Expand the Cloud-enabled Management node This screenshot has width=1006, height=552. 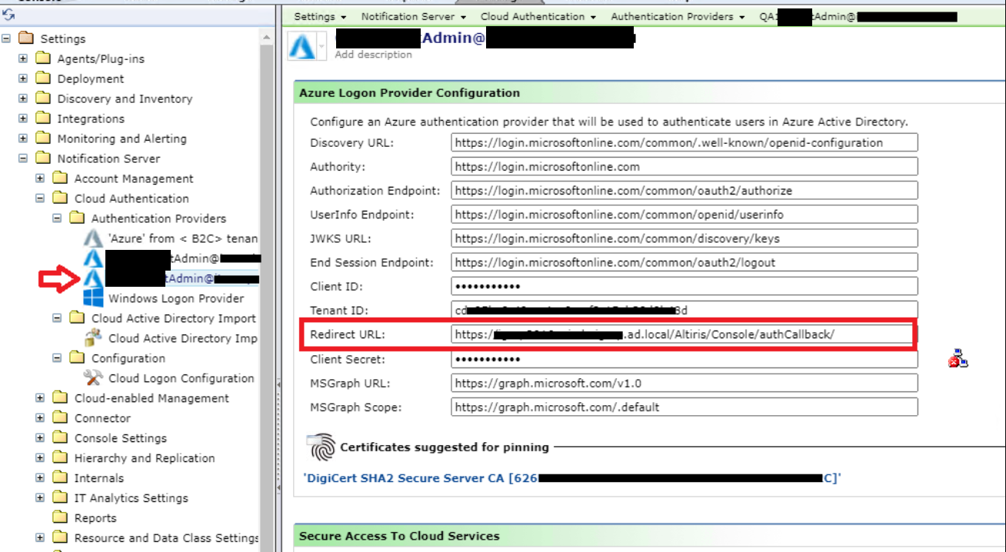click(40, 398)
